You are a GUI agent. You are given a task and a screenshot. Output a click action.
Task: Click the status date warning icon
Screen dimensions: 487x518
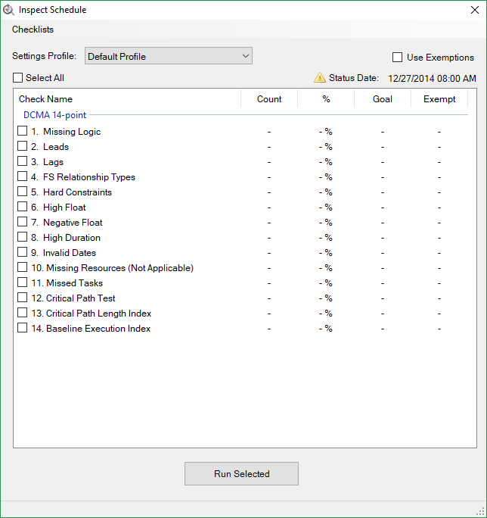[x=320, y=77]
